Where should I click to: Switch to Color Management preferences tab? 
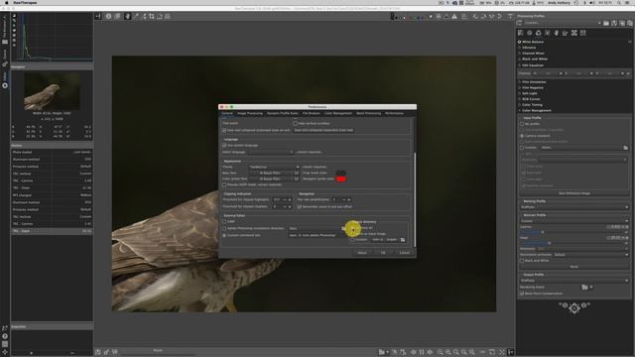tap(337, 113)
